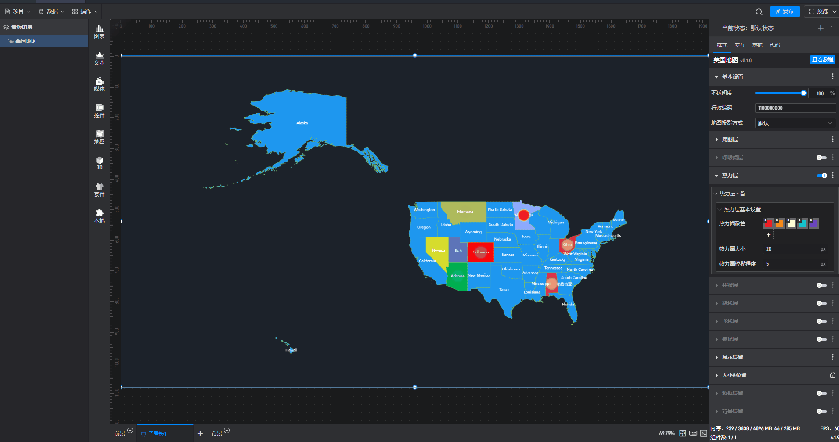839x442 pixels.
Task: Expand the 底图层 base layer section
Action: click(730, 140)
